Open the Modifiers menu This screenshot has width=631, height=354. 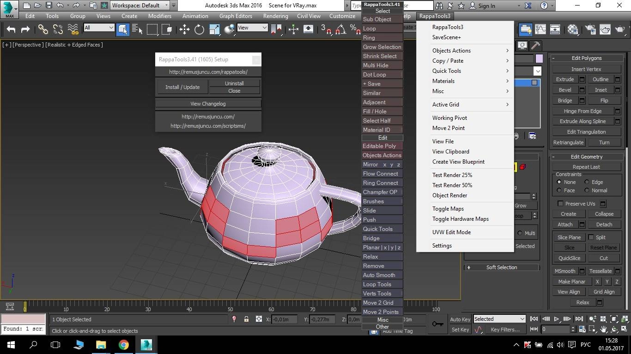[x=160, y=16]
